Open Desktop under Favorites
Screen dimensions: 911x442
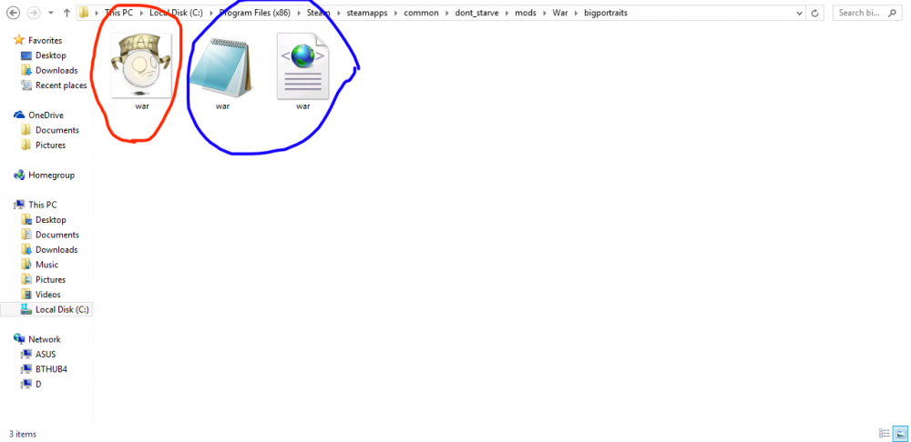click(50, 55)
